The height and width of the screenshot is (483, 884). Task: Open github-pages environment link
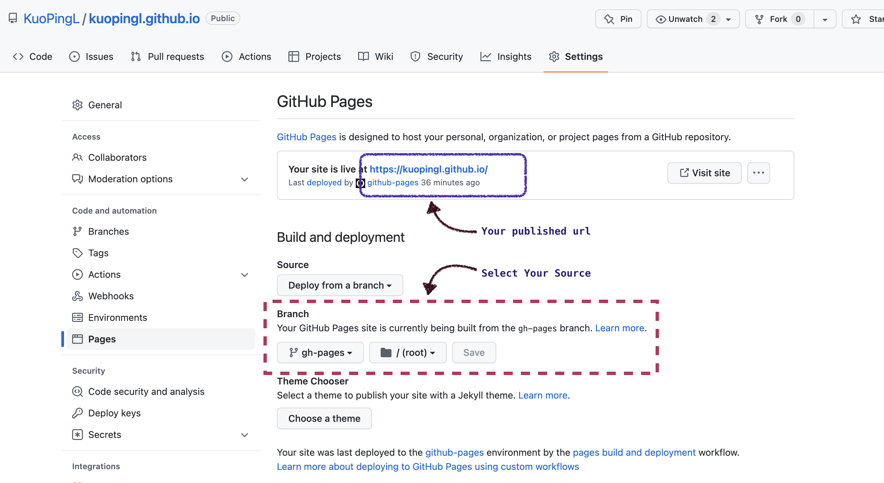[x=454, y=452]
